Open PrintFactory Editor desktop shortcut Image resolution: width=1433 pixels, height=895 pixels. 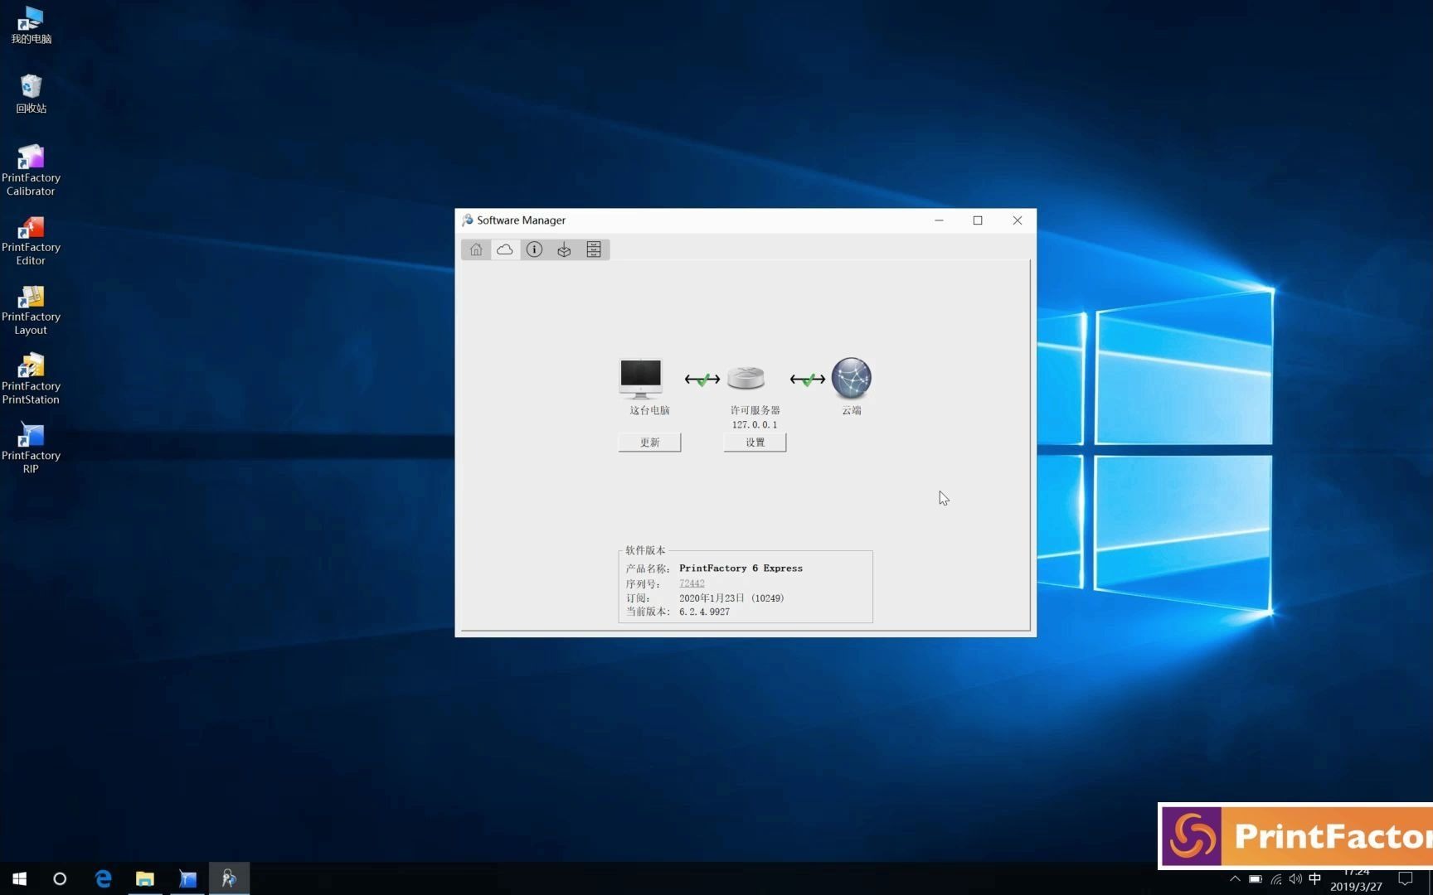pyautogui.click(x=31, y=240)
